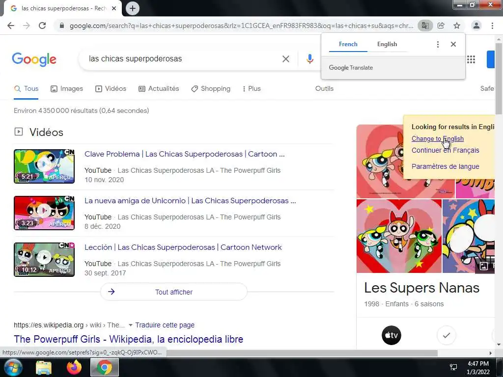Screen dimensions: 503x377
Task: Select the Tous results tab
Action: [x=26, y=89]
